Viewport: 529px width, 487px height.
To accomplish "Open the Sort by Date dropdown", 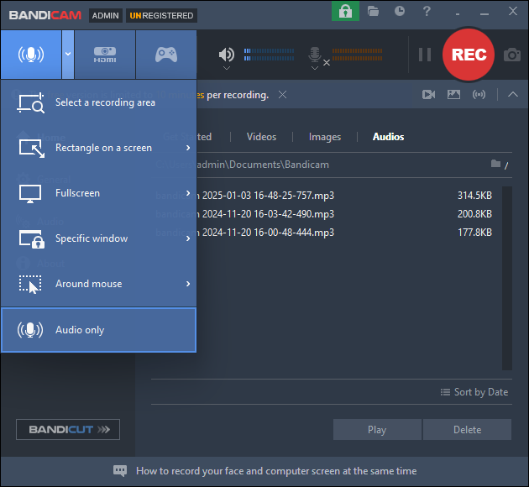I will [x=474, y=392].
